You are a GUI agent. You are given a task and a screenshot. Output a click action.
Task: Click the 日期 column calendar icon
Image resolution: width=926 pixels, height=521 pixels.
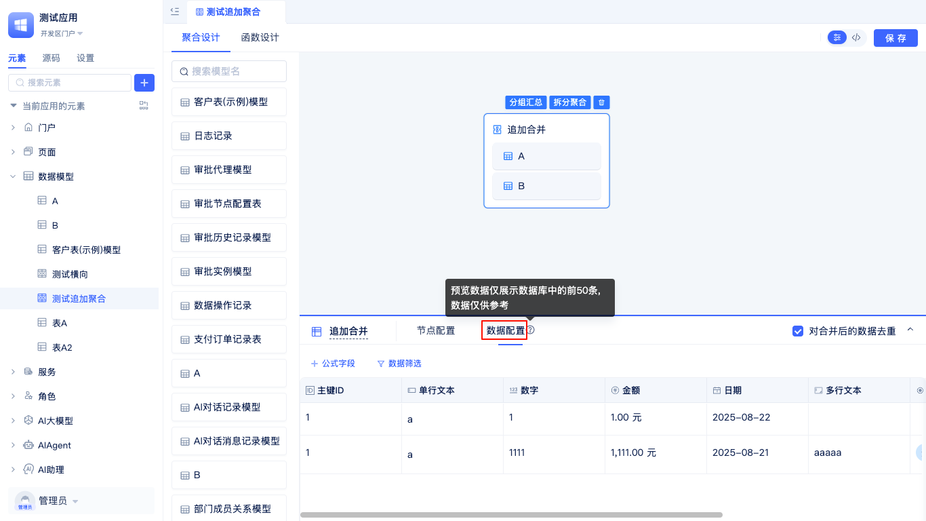tap(717, 391)
